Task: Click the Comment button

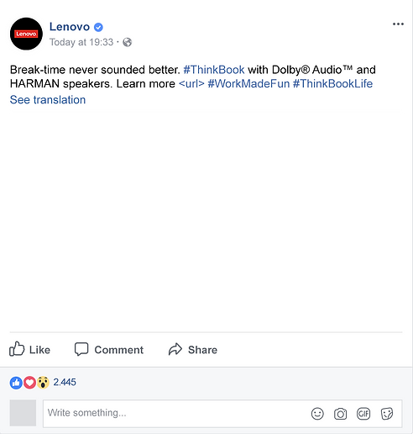Action: (x=109, y=349)
